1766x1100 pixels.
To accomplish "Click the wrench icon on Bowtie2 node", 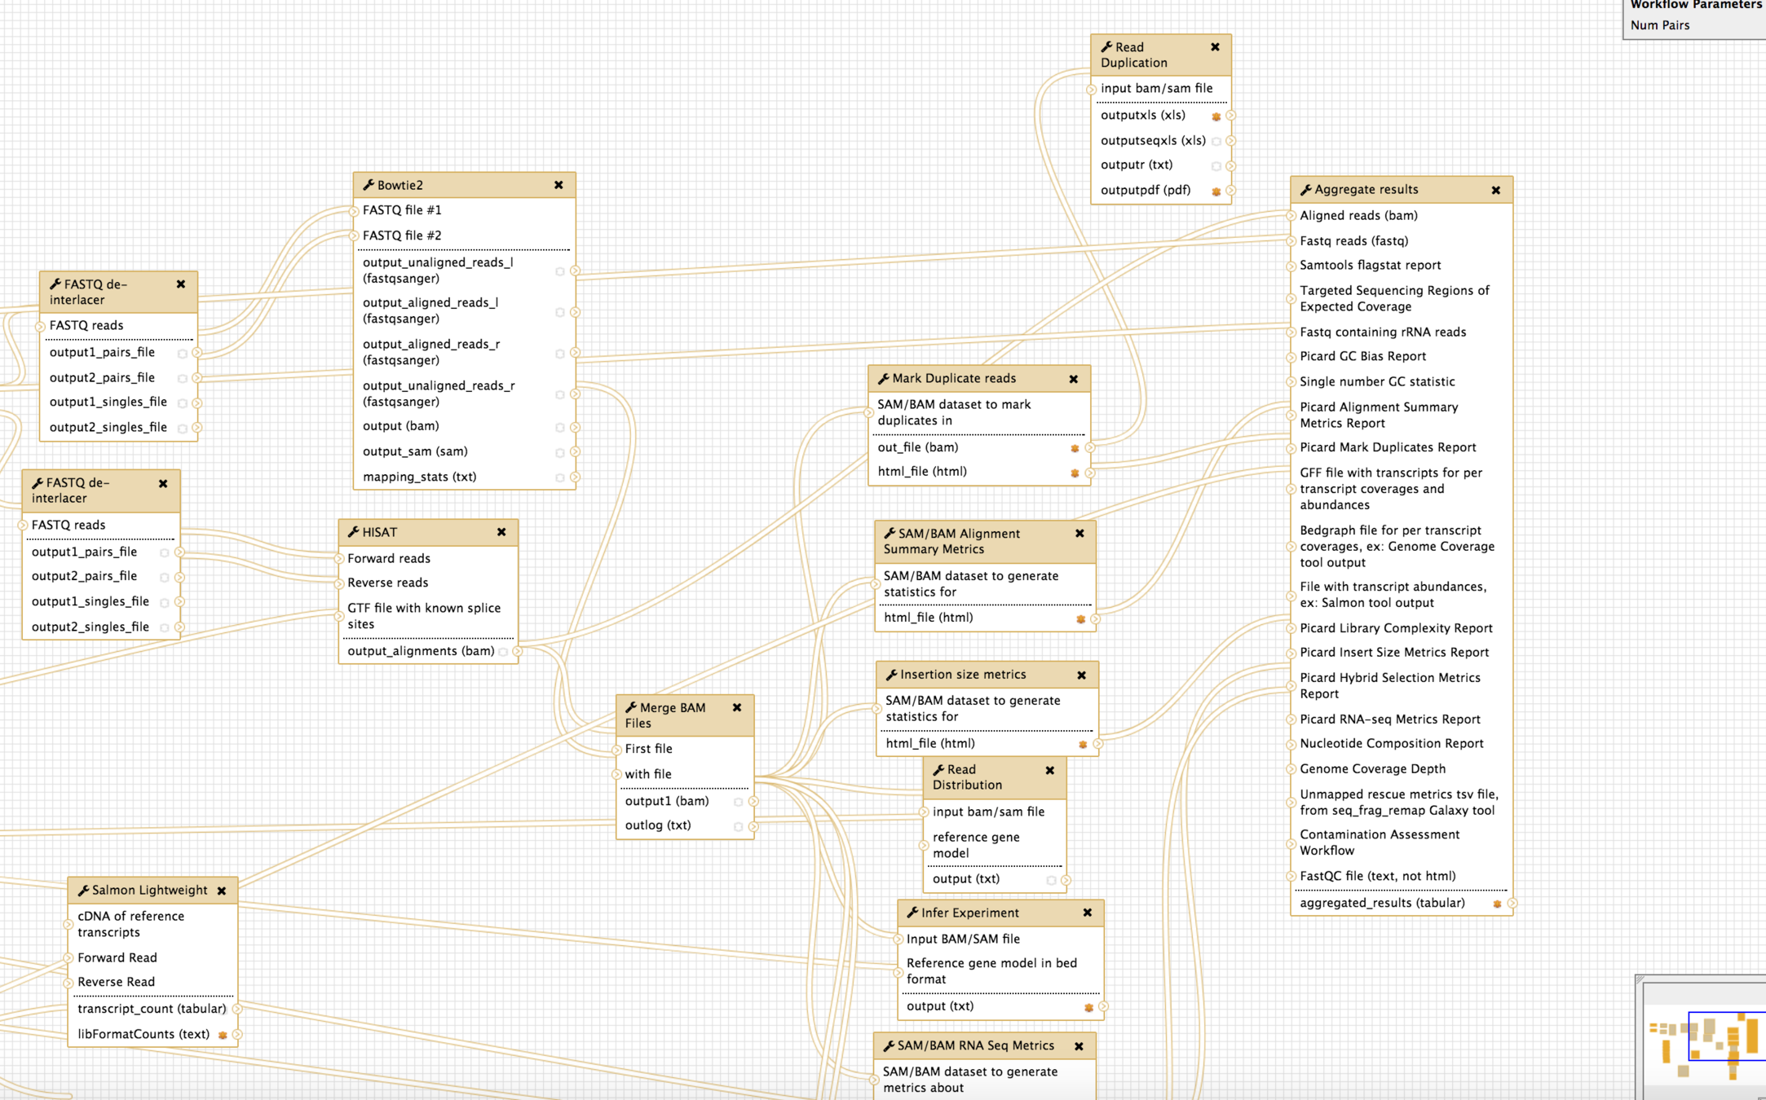I will point(369,185).
